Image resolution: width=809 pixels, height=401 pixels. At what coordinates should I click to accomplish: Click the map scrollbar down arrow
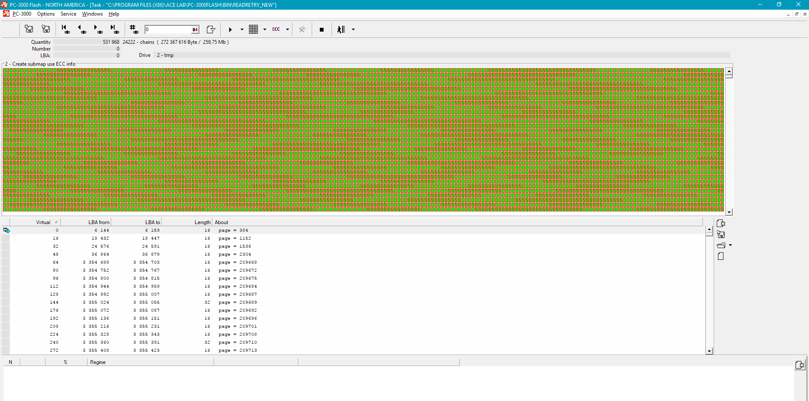click(729, 212)
